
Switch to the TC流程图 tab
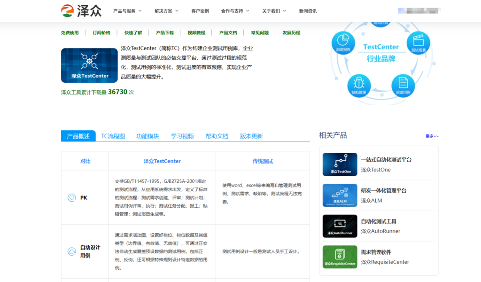[x=113, y=136]
